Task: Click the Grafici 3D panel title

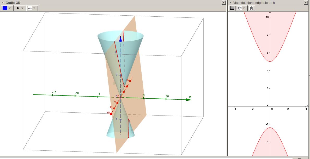Action: click(13, 3)
